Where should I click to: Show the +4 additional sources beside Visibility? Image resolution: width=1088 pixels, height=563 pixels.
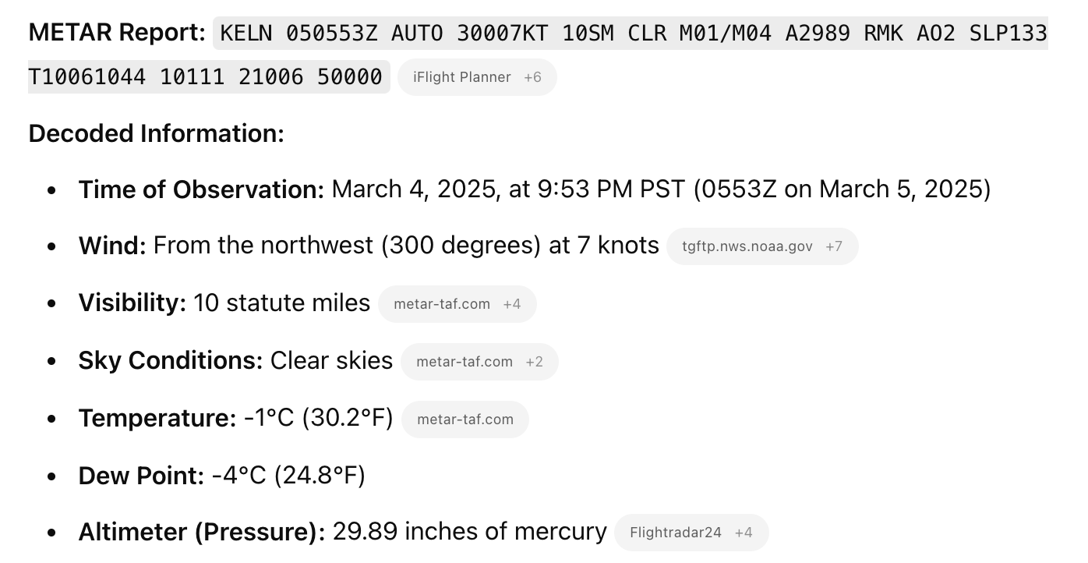pos(512,304)
